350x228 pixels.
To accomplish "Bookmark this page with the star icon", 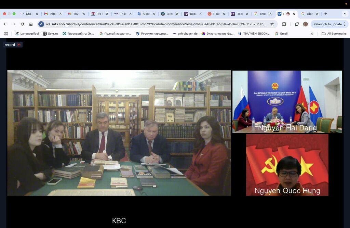I will (x=272, y=24).
